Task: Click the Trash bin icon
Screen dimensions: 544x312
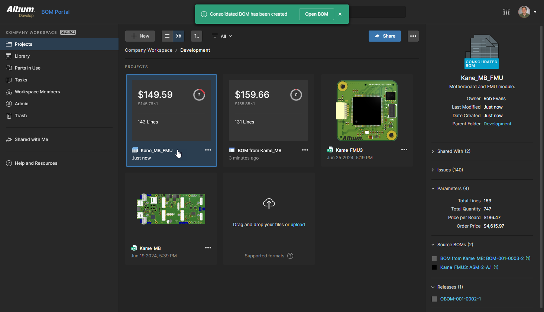Action: click(9, 116)
